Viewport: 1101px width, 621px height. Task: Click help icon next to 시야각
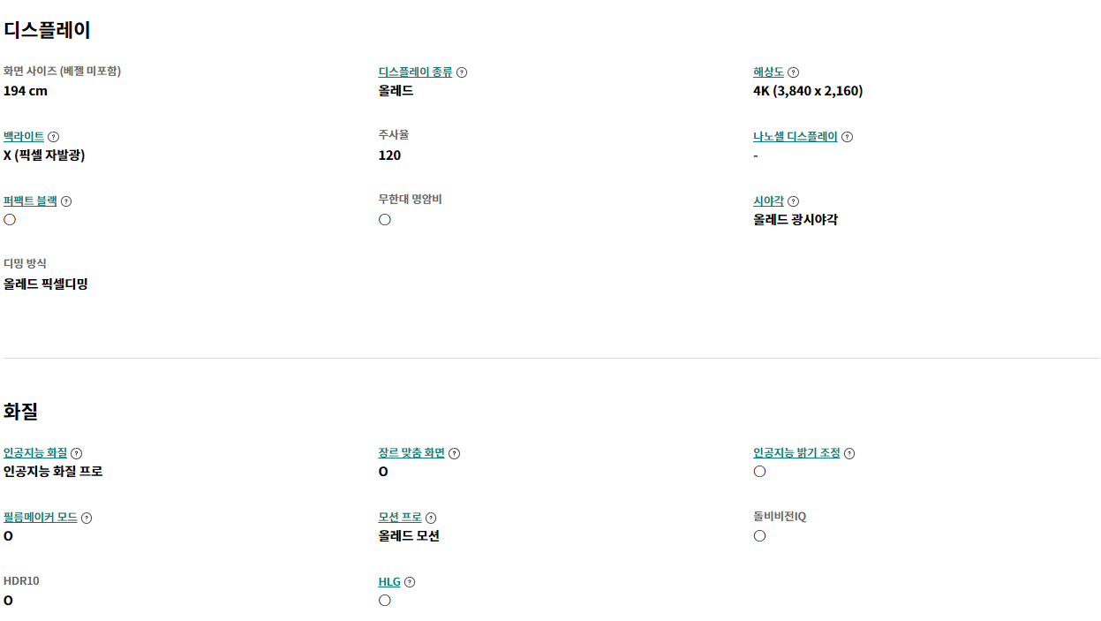point(793,201)
